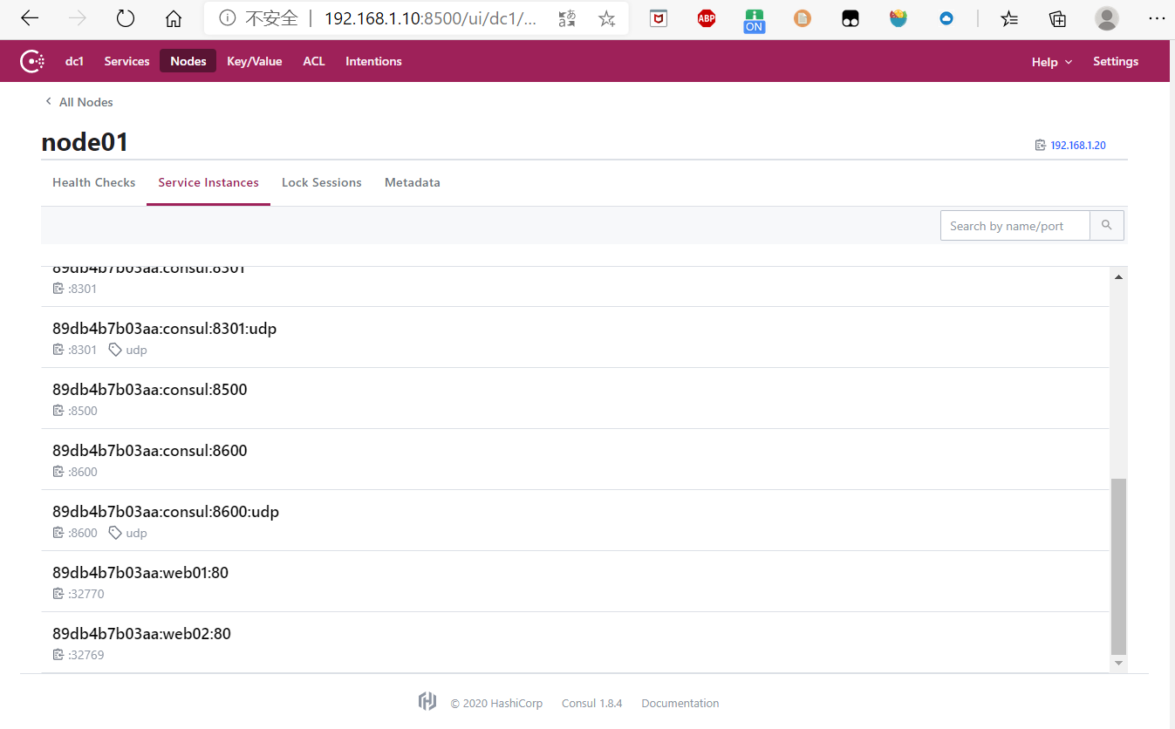
Task: Select the Service Instances tab
Action: 208,182
